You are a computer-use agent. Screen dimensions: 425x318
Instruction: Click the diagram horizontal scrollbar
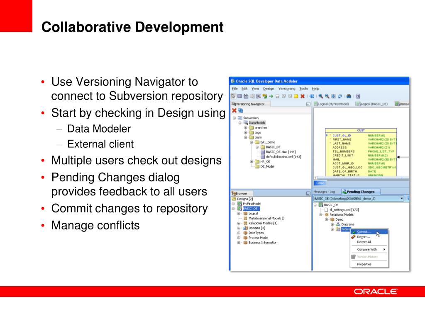tap(361, 178)
